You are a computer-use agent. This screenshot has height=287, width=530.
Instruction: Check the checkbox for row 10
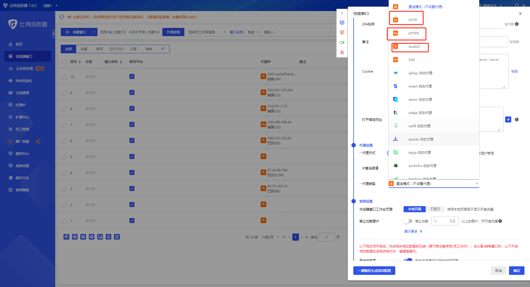coord(64,77)
